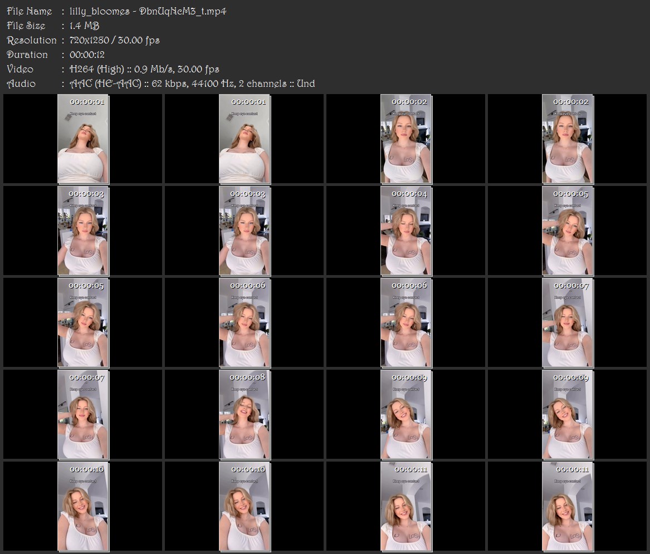Open the first thumbnail stamped 00:00:07
650x554 pixels.
[568, 323]
